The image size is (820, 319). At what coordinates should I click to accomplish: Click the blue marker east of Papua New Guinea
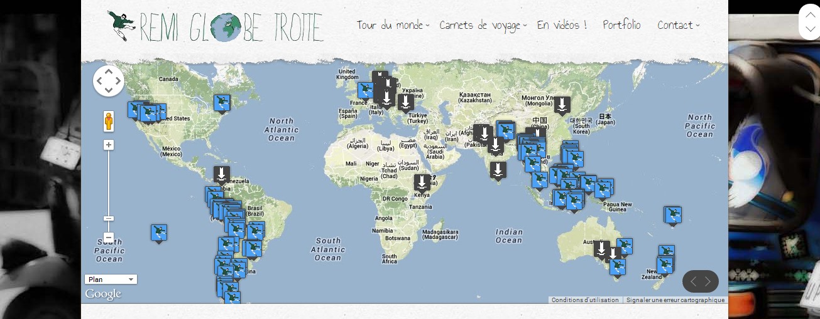pyautogui.click(x=673, y=215)
